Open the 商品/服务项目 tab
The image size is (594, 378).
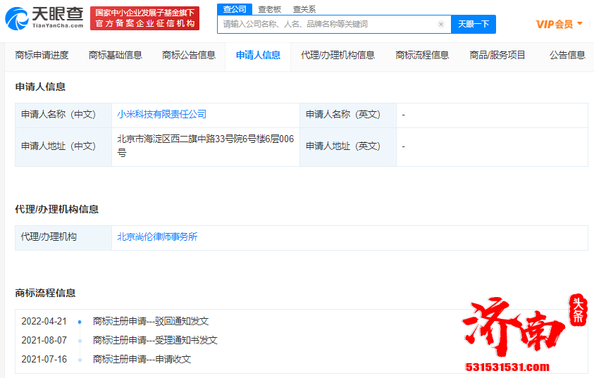[x=497, y=55]
